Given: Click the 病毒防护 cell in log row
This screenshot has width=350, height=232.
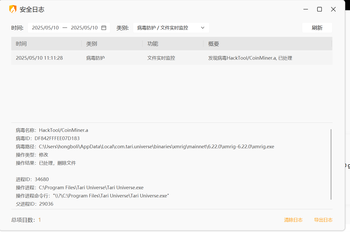Looking at the screenshot, I should (96, 58).
